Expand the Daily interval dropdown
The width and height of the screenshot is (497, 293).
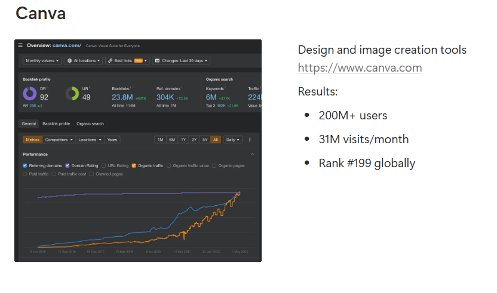tap(232, 140)
